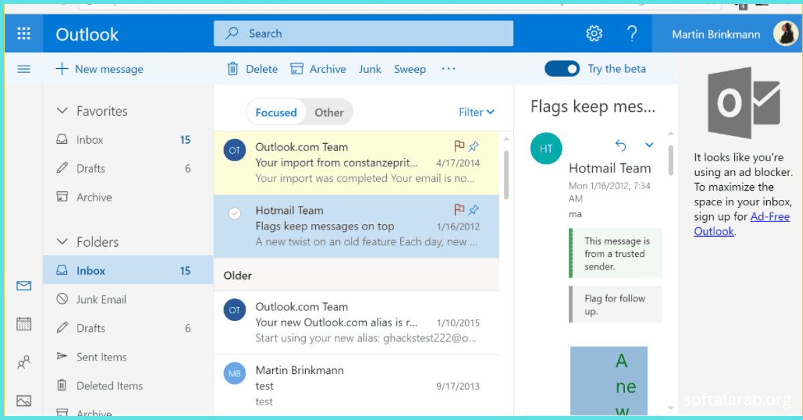The width and height of the screenshot is (803, 420).
Task: Click the pin on Hotmail Team email
Action: [x=474, y=209]
